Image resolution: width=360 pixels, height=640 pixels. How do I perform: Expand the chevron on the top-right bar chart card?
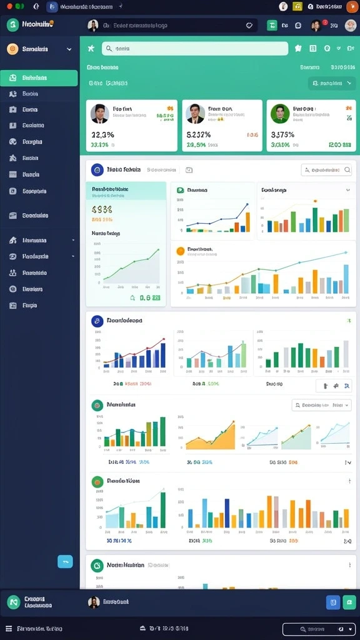[347, 190]
